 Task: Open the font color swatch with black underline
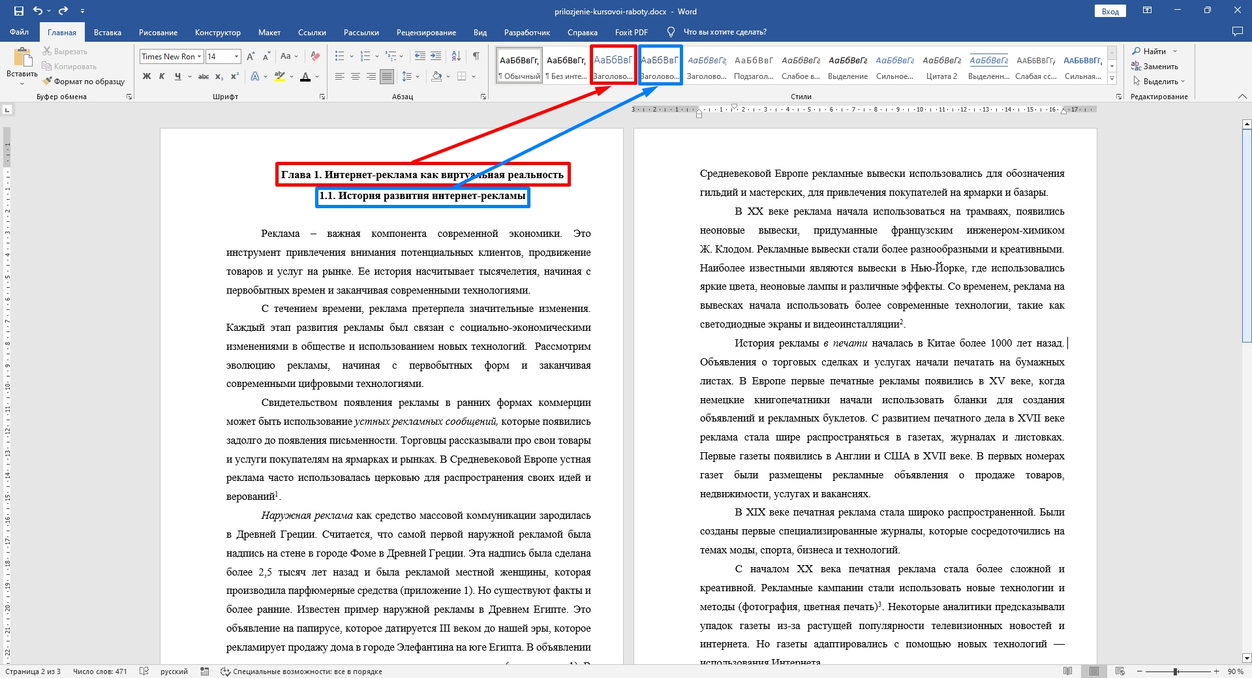tap(305, 77)
